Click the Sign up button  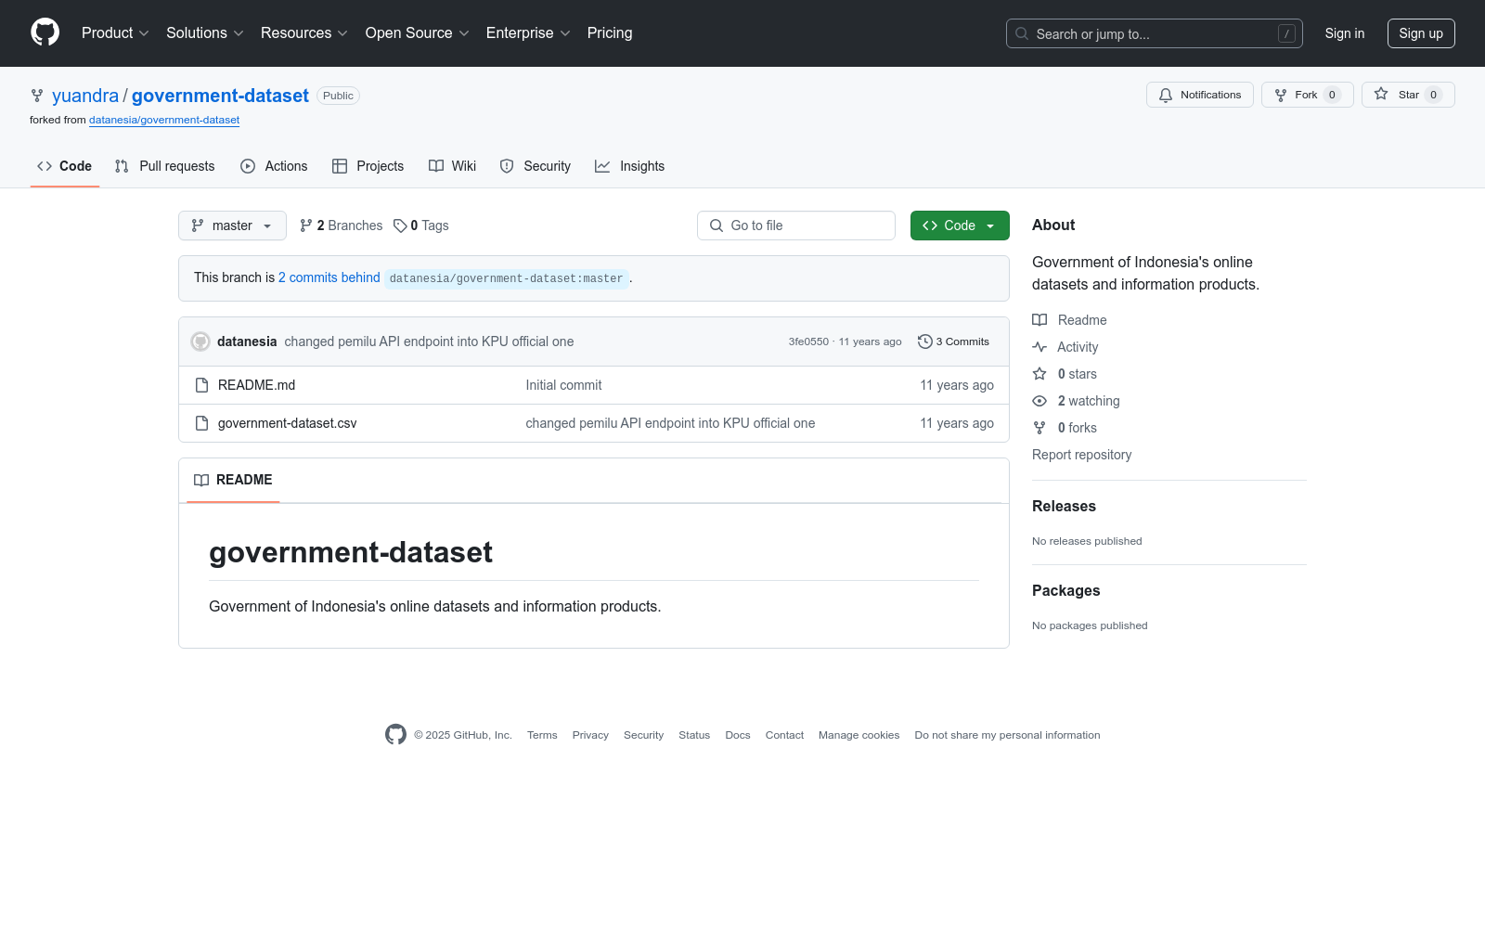pyautogui.click(x=1421, y=33)
